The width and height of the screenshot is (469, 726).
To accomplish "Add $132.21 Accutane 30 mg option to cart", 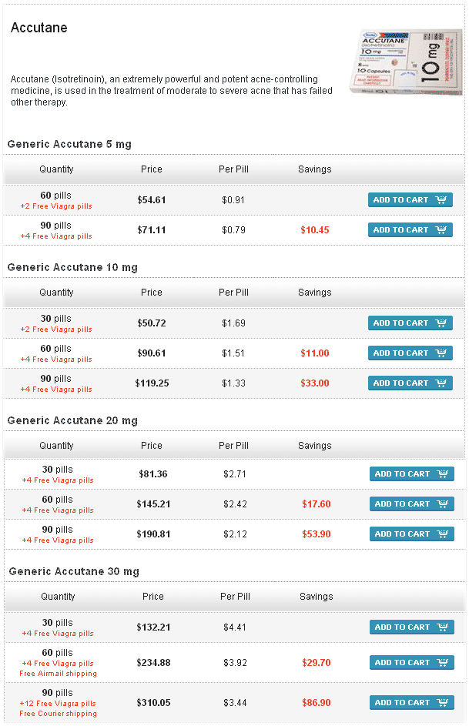I will 411,627.
